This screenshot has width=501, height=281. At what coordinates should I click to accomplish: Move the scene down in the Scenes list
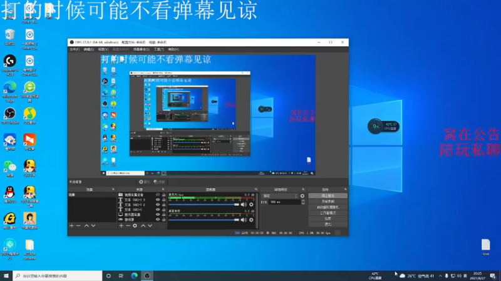[93, 225]
